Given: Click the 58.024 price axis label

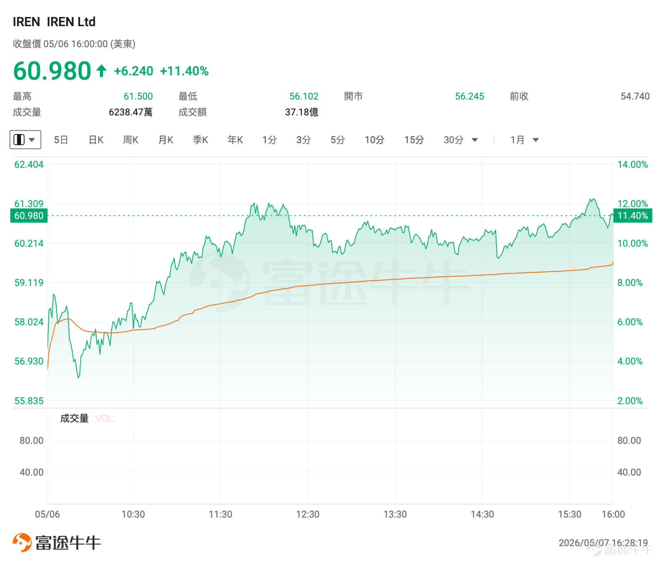Looking at the screenshot, I should pos(29,322).
